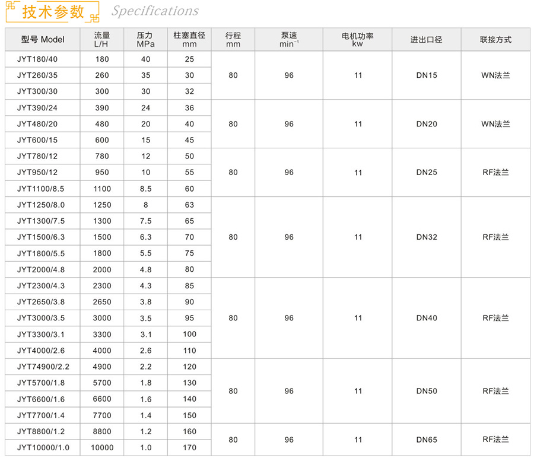Select the JYT1100/8.5 model row label
Screen dimensions: 534x458
40,189
